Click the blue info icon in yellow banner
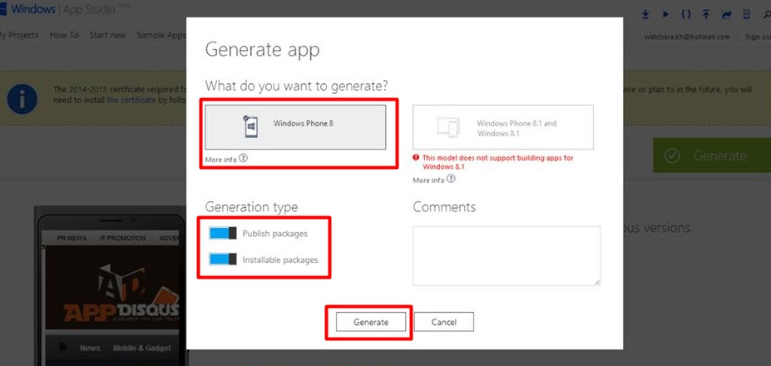 tap(22, 99)
